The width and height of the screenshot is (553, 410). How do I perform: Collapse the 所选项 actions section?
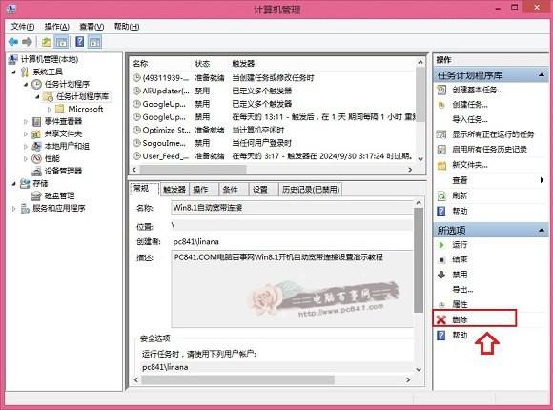(542, 231)
